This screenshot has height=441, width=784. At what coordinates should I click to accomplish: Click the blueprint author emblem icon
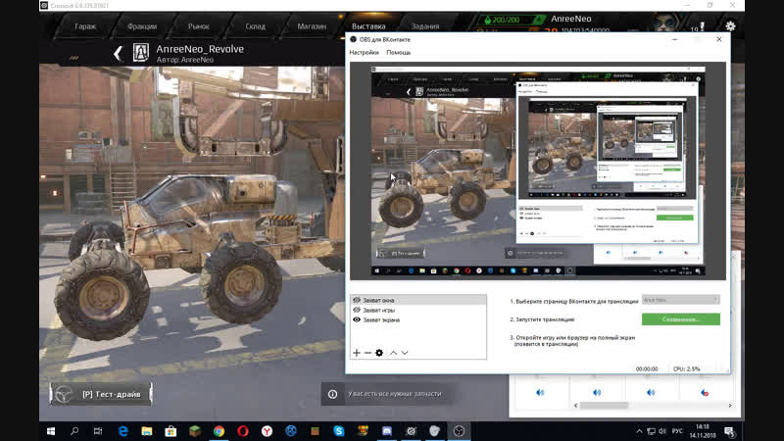coord(140,53)
